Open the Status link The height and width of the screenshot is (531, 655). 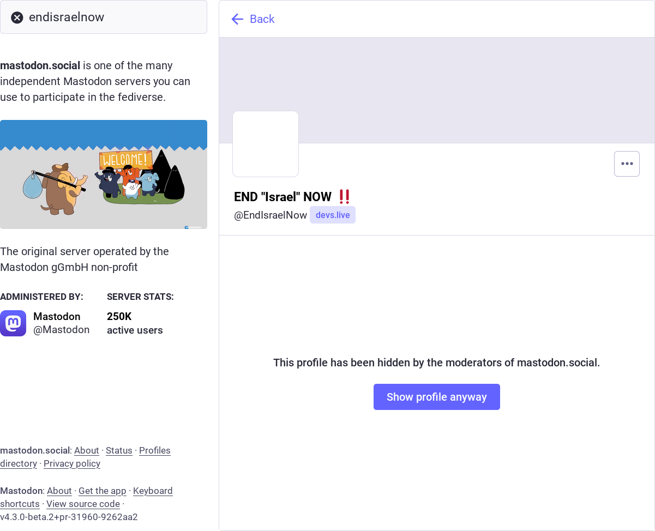point(119,450)
